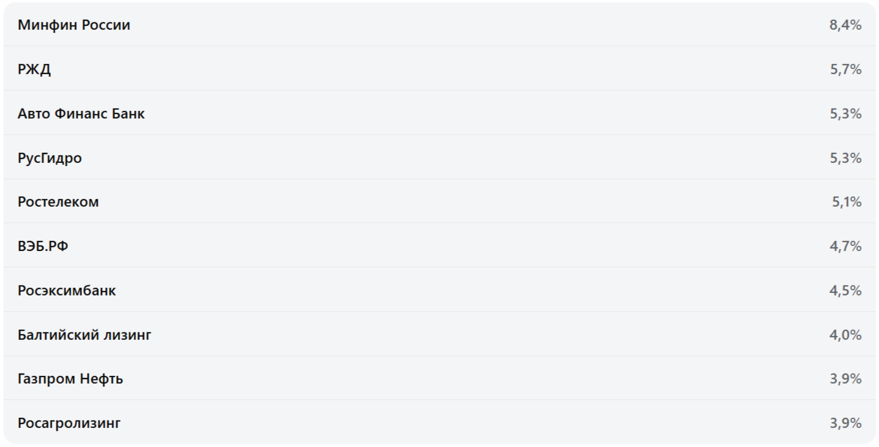This screenshot has height=447, width=879.
Task: Select Авто Финанс Банк's 5,3% value
Action: (x=845, y=114)
